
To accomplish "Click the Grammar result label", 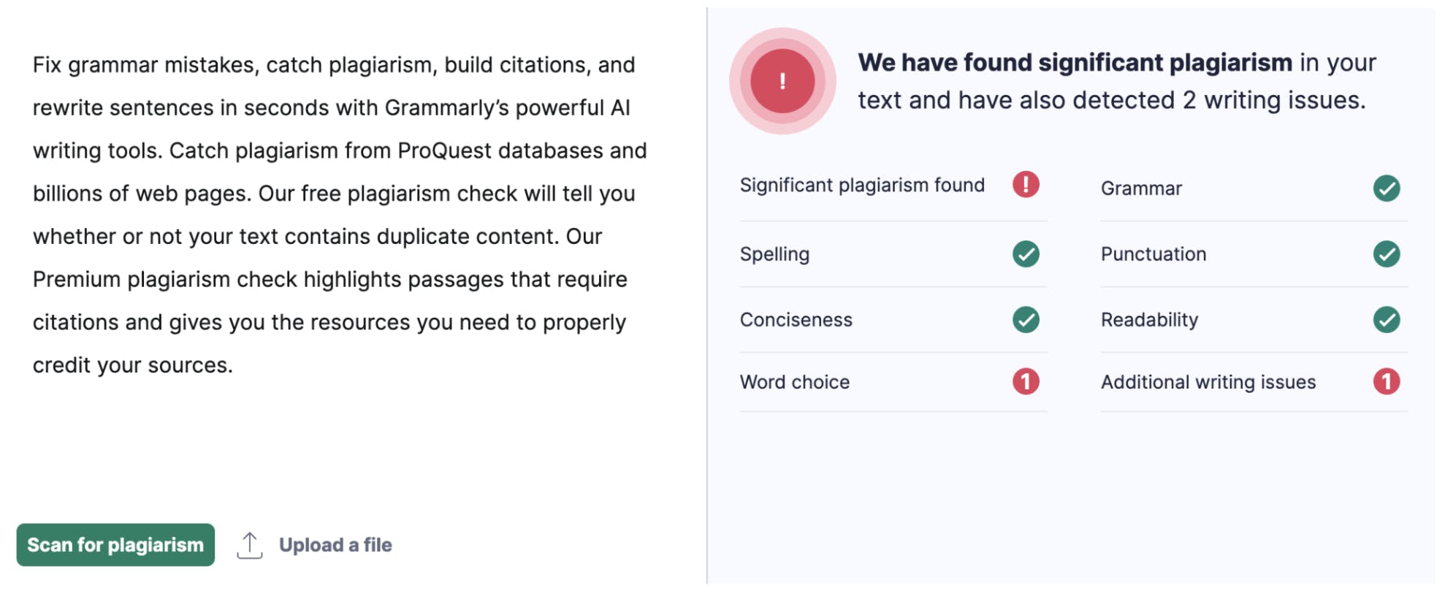I will click(x=1141, y=188).
